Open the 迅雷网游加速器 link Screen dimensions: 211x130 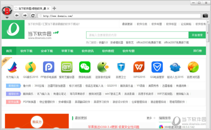coord(57,86)
